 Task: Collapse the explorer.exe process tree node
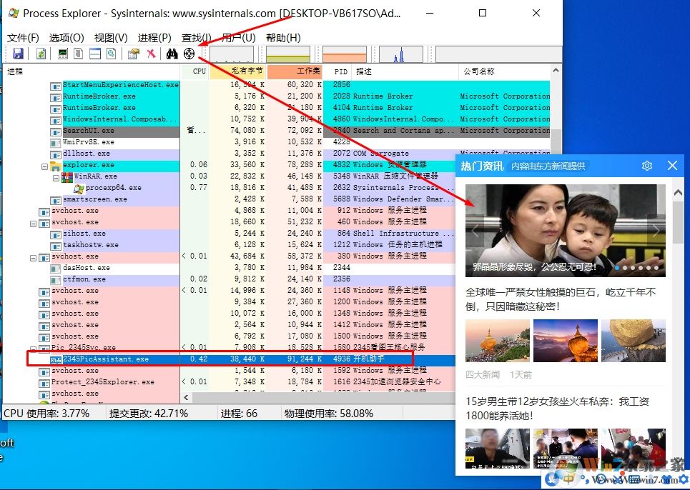pyautogui.click(x=44, y=166)
